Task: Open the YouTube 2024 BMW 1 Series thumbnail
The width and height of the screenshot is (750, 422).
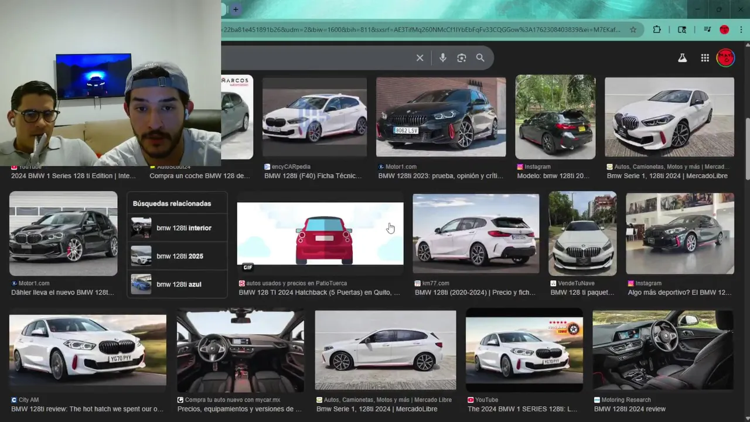Action: (x=524, y=350)
